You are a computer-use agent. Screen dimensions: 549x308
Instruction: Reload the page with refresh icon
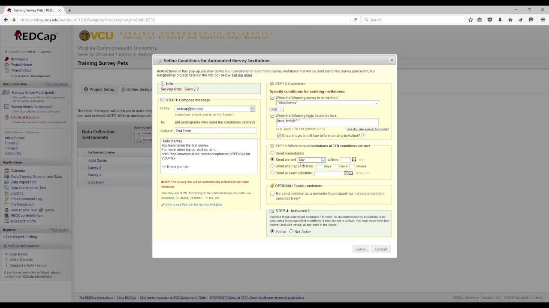coord(355,20)
